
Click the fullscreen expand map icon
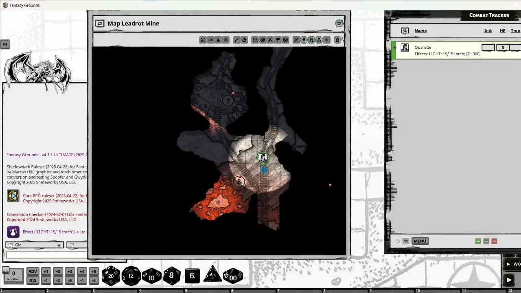pos(203,40)
